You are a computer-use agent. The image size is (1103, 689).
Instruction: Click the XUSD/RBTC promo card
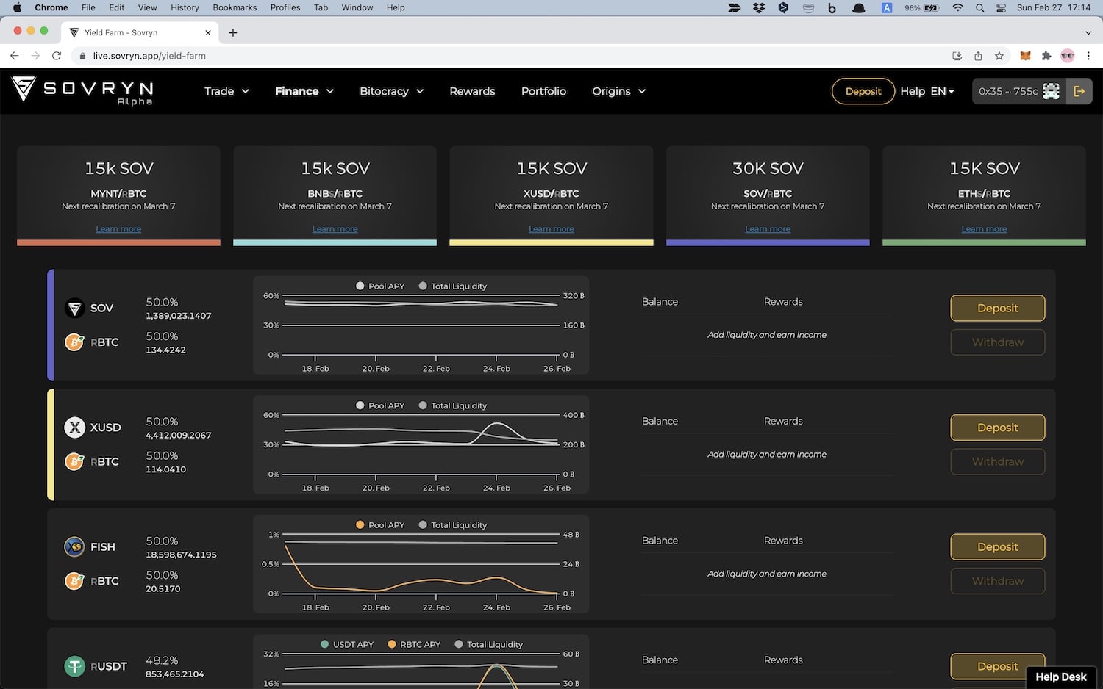pyautogui.click(x=551, y=195)
